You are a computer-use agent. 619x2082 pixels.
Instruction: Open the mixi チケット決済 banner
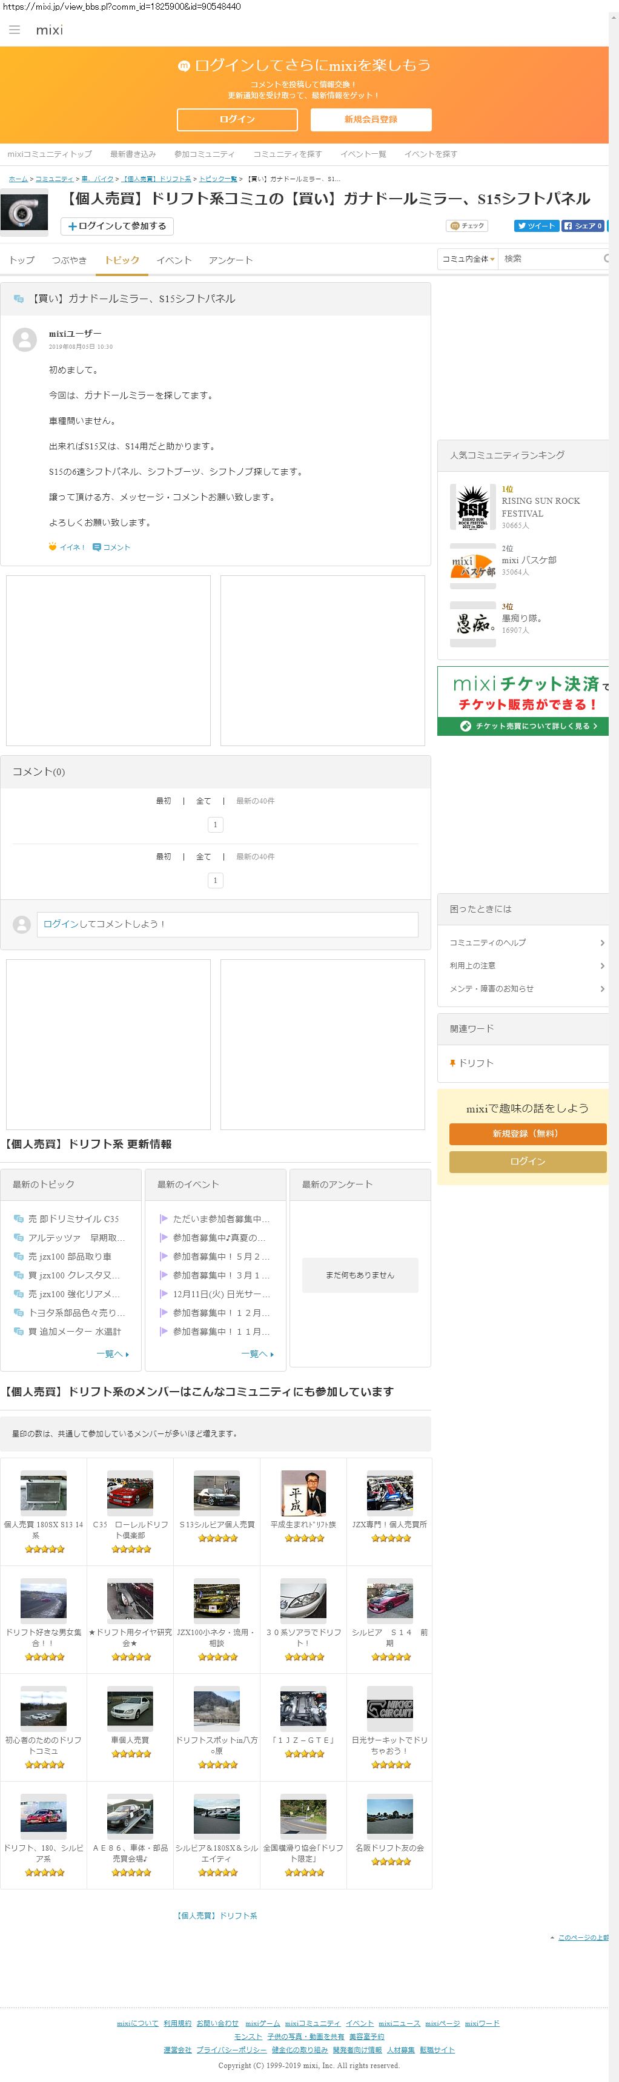pyautogui.click(x=525, y=700)
